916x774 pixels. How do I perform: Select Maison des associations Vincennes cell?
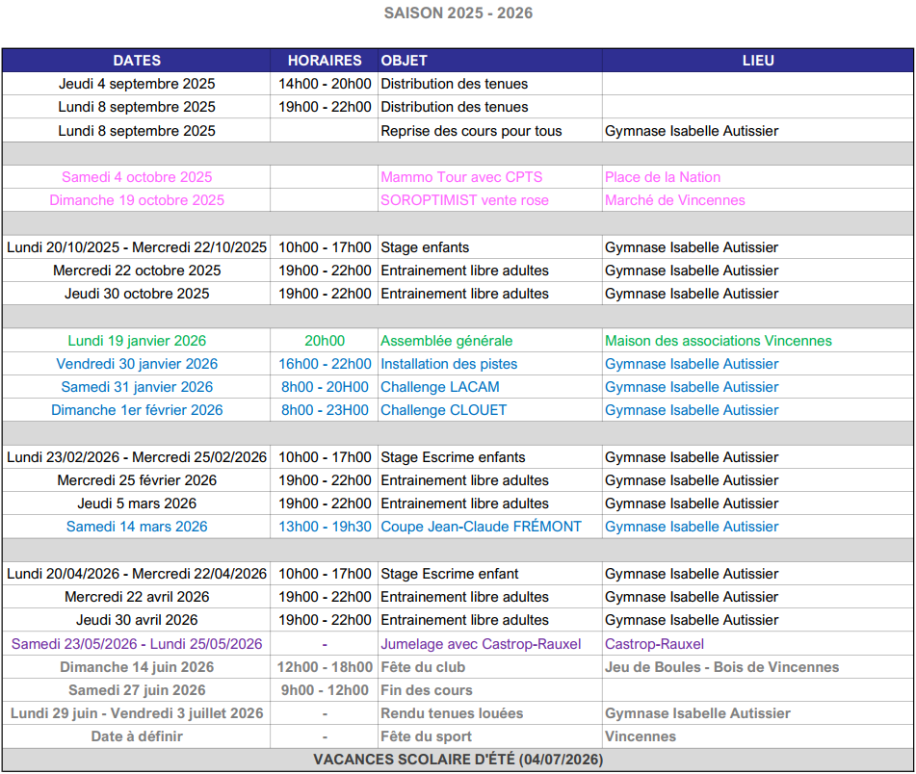(x=718, y=341)
